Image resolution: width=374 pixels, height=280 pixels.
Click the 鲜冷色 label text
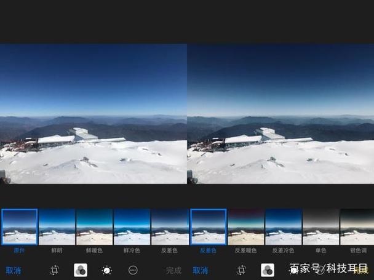132,250
